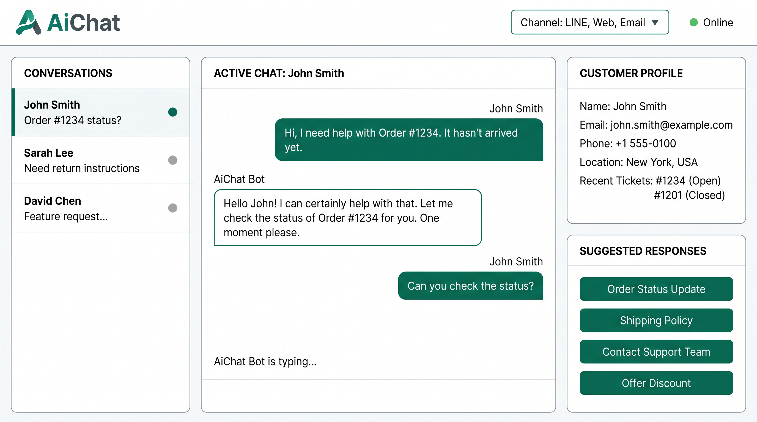Open David Chen's feature request conversation
Screen dimensions: 757x422
(88, 208)
